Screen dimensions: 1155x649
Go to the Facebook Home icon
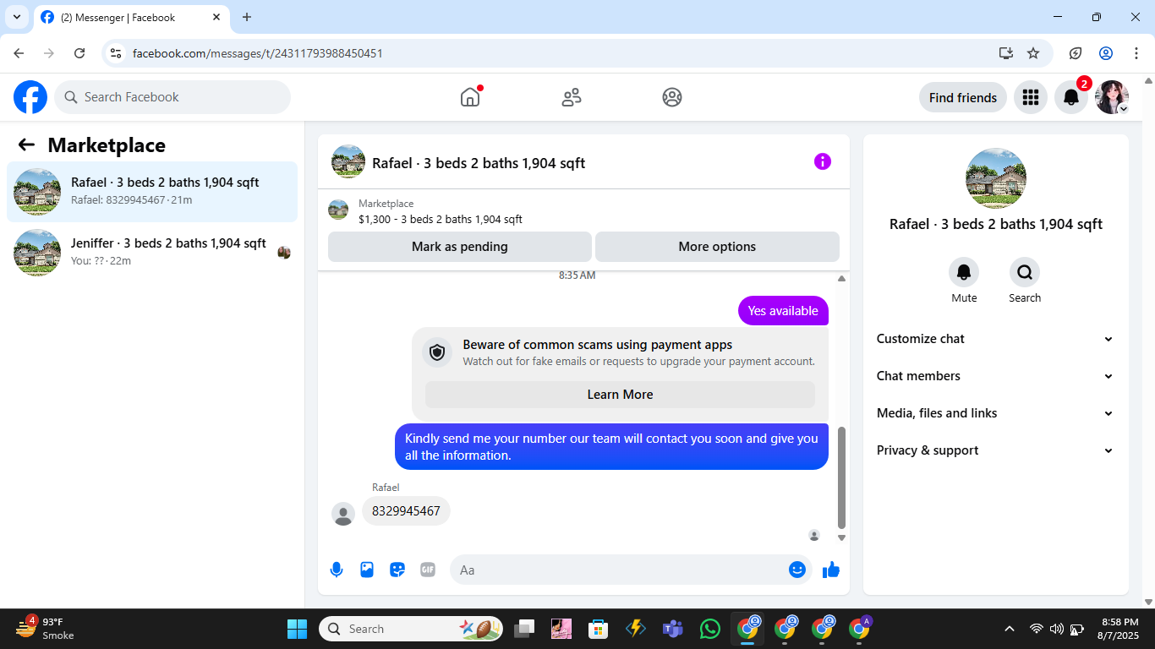pyautogui.click(x=470, y=97)
